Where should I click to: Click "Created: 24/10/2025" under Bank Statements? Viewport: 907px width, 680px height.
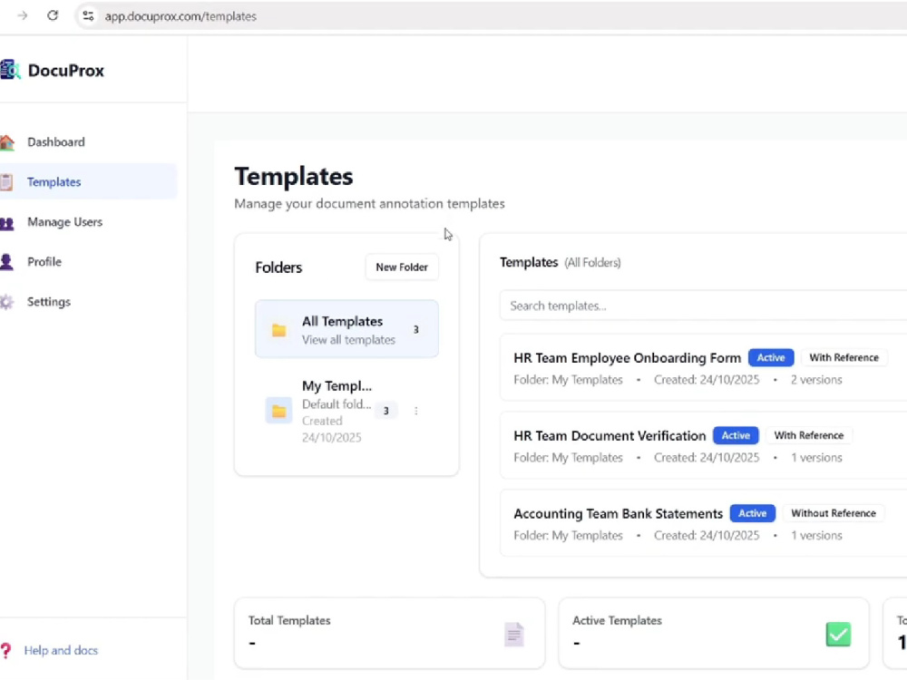point(707,536)
